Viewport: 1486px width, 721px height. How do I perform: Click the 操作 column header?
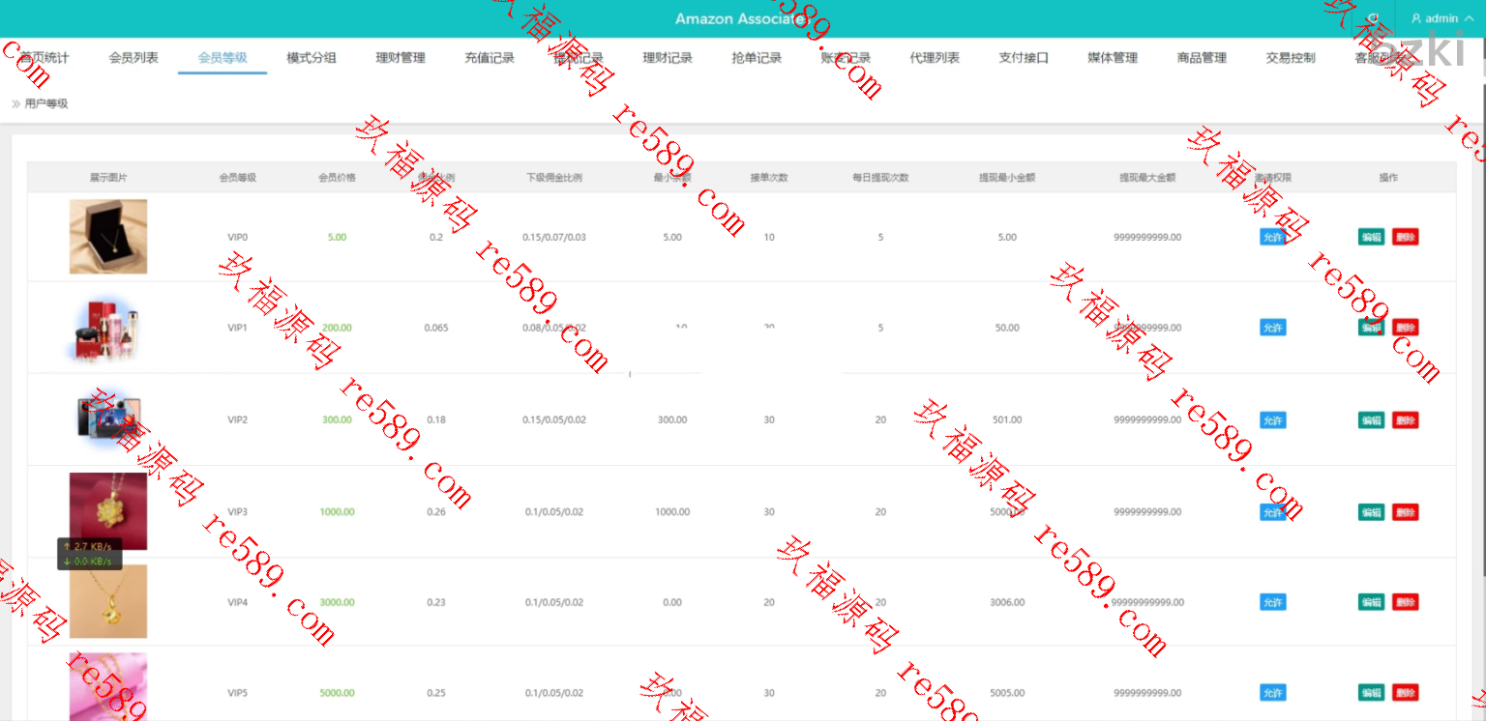tap(1388, 178)
